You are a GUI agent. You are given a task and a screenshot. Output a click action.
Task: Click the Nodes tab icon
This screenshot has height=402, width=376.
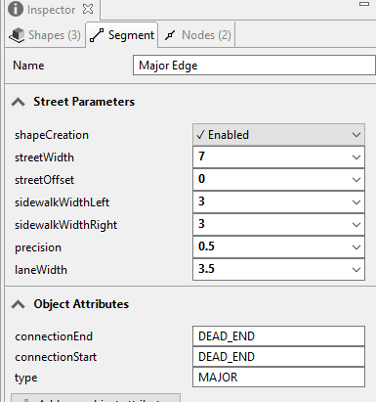(170, 35)
